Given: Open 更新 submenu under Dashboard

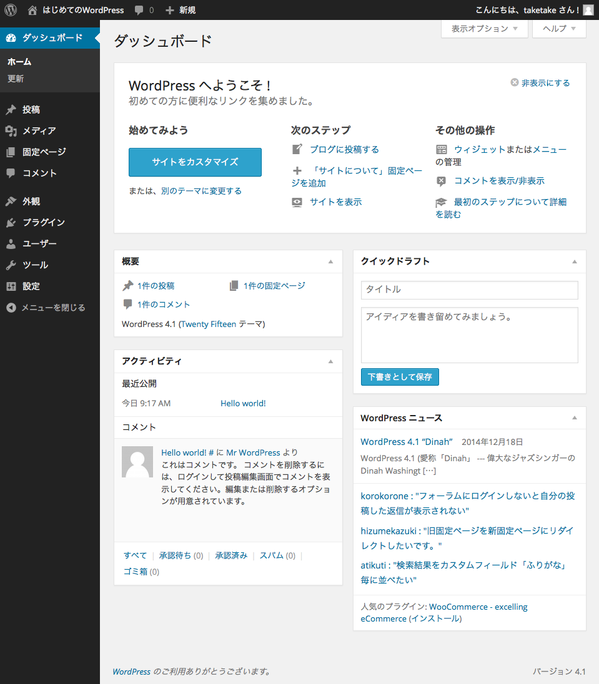Looking at the screenshot, I should (x=16, y=79).
